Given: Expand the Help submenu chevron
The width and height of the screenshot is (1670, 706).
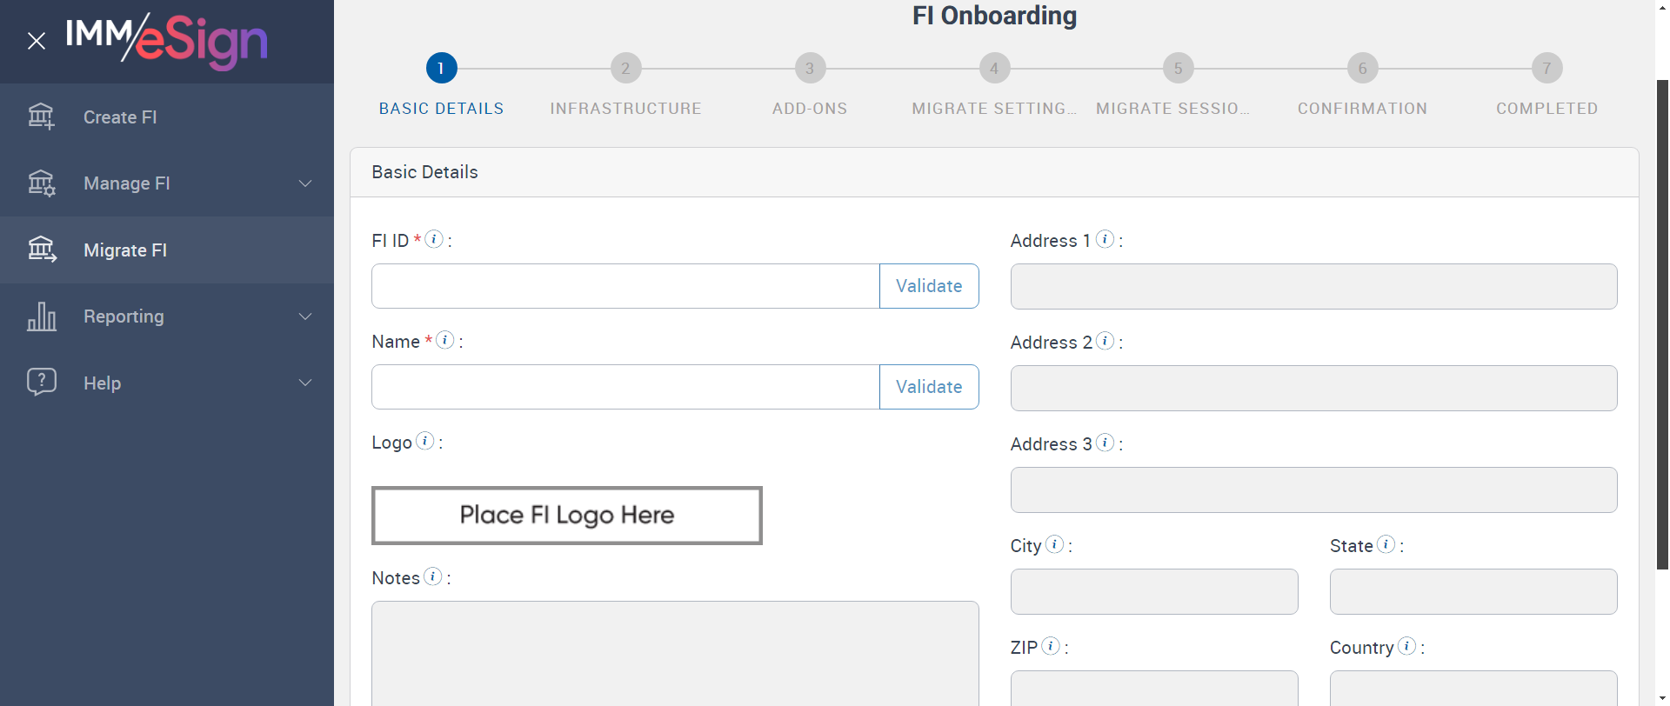Looking at the screenshot, I should (x=305, y=383).
